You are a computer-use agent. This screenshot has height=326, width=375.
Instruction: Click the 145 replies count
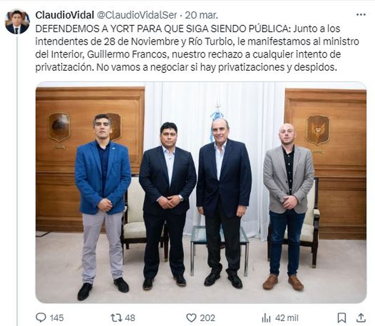[57, 318]
